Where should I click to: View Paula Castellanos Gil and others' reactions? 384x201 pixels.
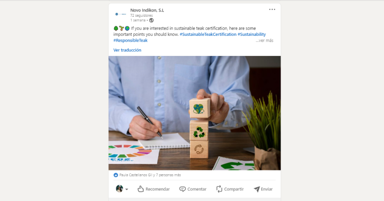[x=150, y=175]
